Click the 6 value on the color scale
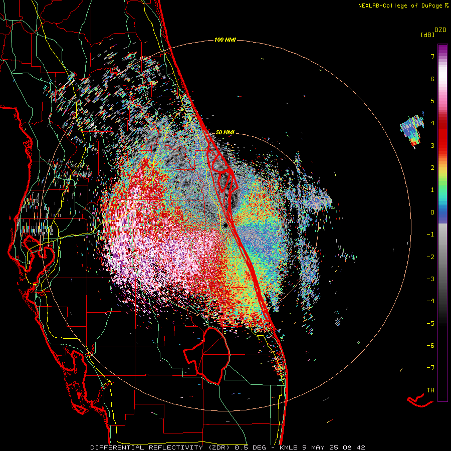This screenshot has height=451, width=451. [x=432, y=79]
